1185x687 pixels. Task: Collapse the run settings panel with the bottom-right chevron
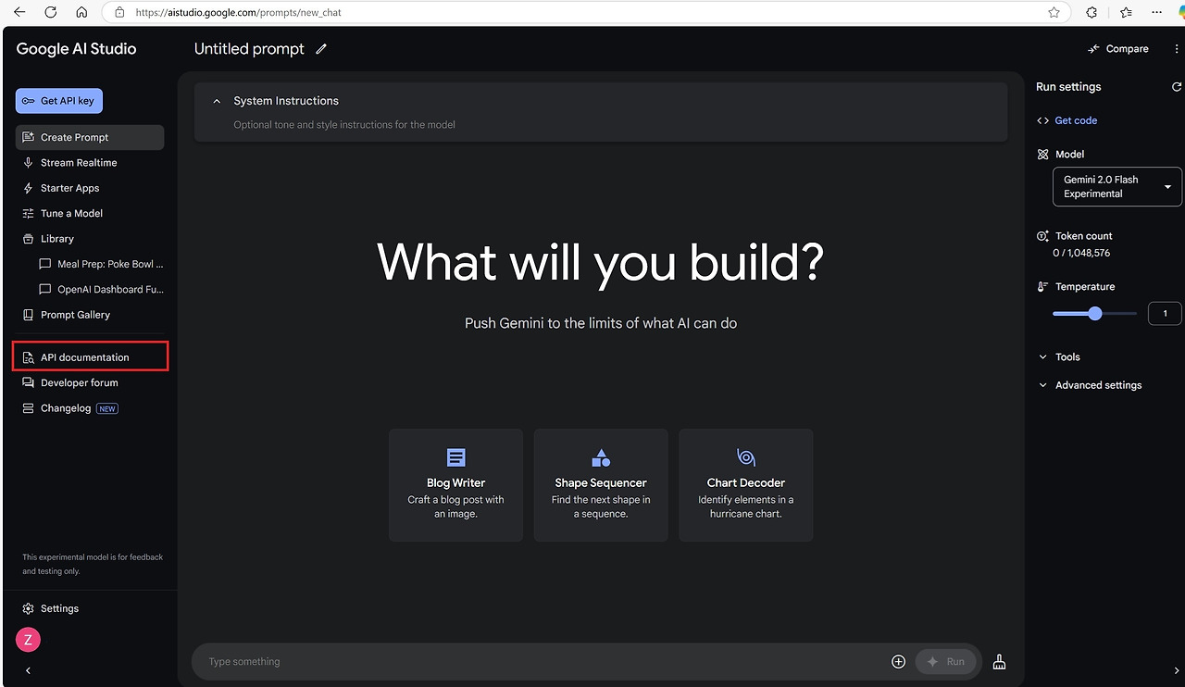[1177, 670]
